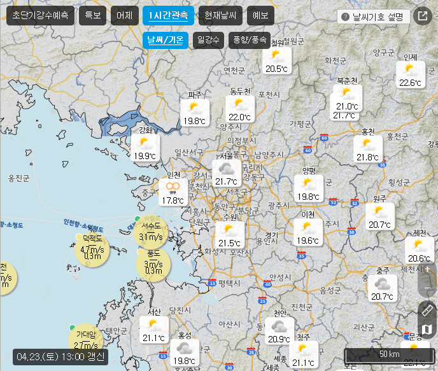Choose the 날씨/기온 sub-tab

point(166,40)
